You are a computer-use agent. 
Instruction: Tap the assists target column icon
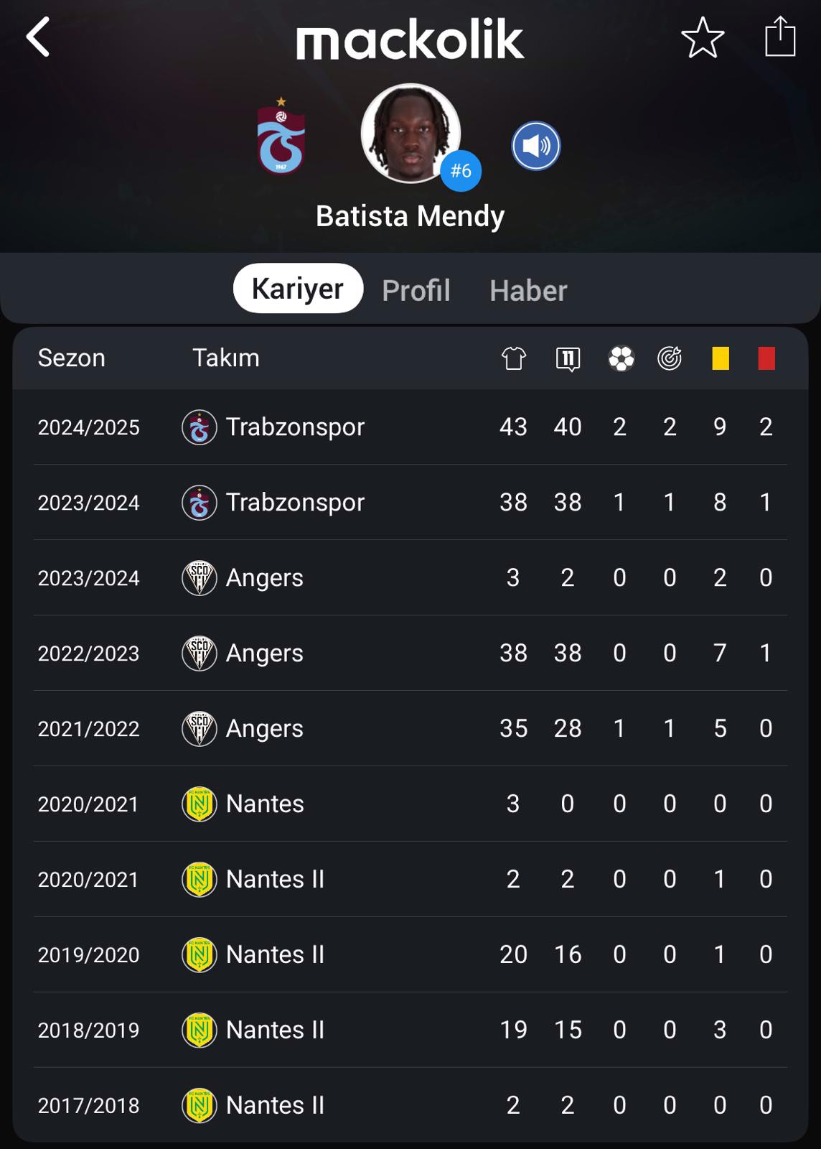(x=670, y=358)
